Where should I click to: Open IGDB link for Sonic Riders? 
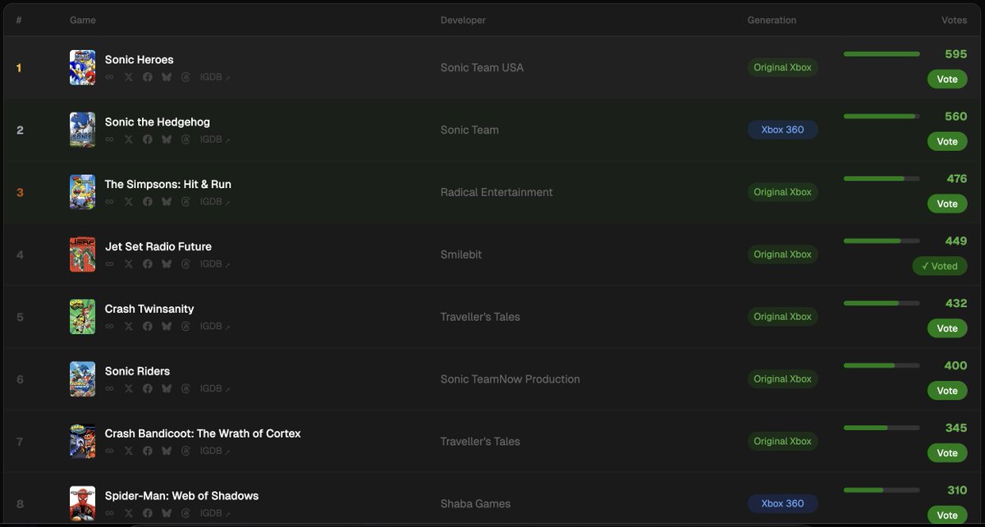click(215, 389)
